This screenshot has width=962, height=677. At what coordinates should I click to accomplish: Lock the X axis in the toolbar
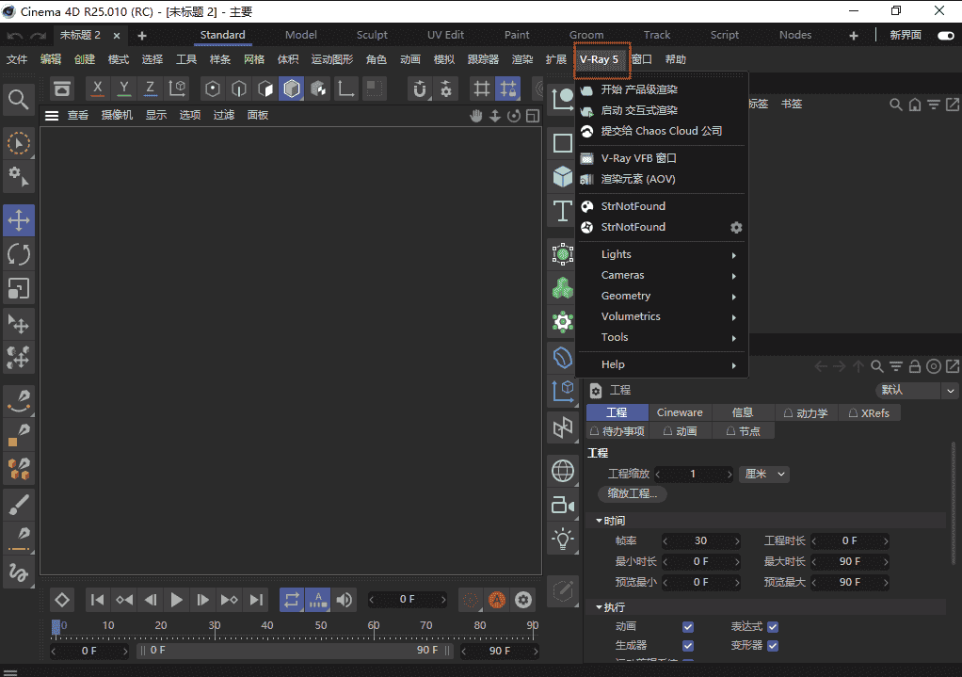tap(97, 88)
